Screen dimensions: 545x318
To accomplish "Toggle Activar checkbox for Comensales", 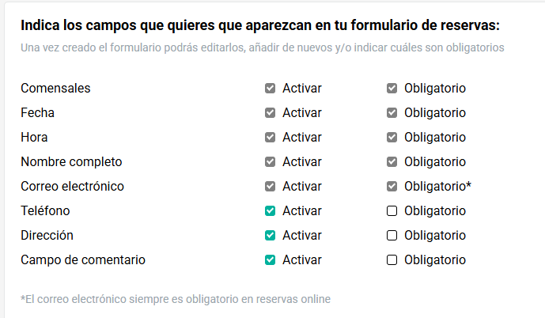I will [270, 89].
